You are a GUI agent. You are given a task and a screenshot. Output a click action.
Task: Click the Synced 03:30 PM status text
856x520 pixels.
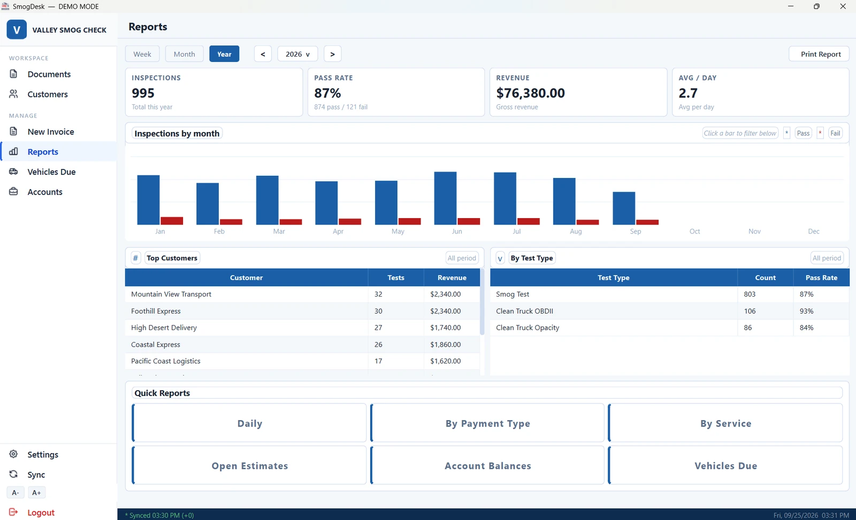[159, 515]
